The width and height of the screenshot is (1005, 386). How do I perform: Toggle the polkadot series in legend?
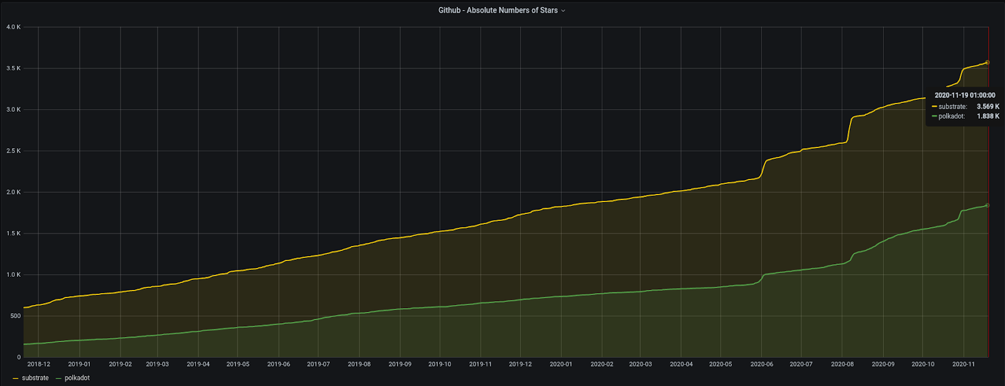pyautogui.click(x=77, y=378)
